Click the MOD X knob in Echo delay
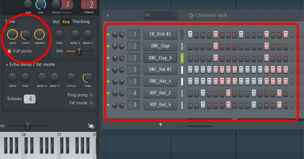Viewport: 304px width, 159px height. tap(42, 77)
